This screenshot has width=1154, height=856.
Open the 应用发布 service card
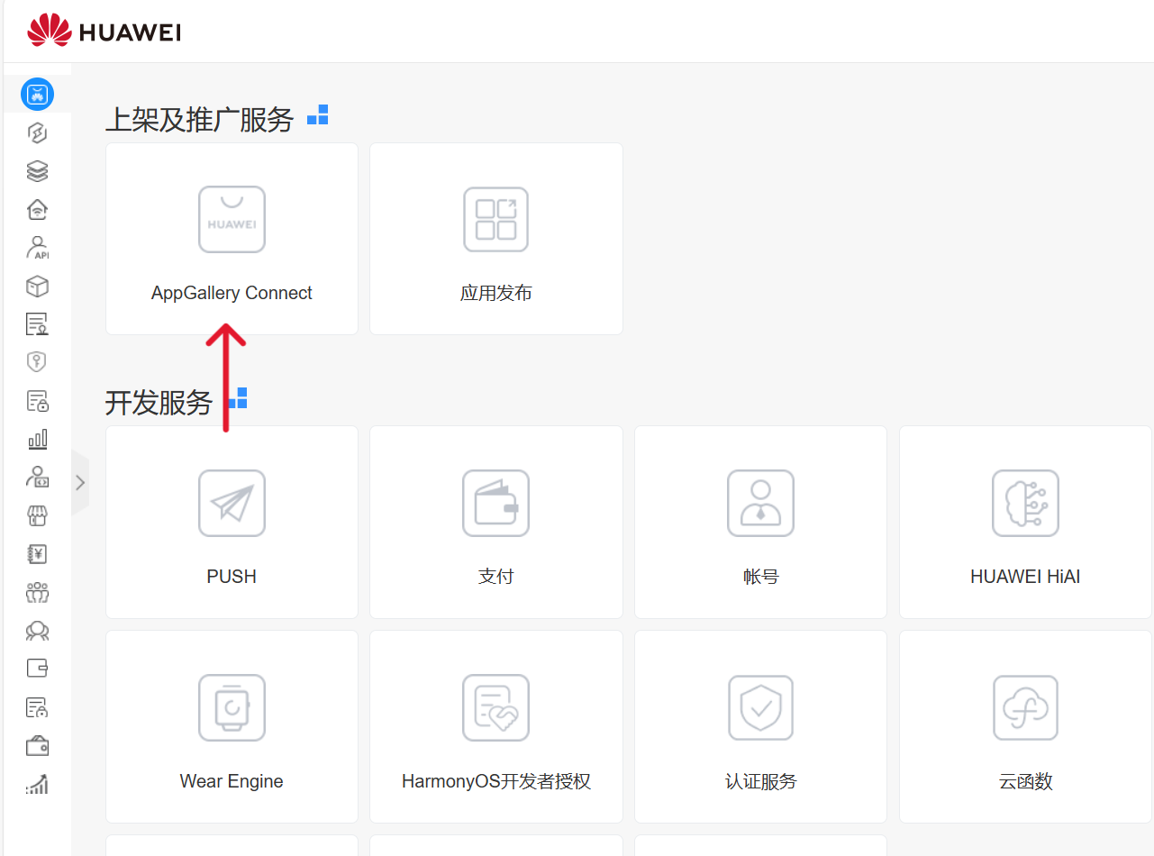[x=496, y=239]
